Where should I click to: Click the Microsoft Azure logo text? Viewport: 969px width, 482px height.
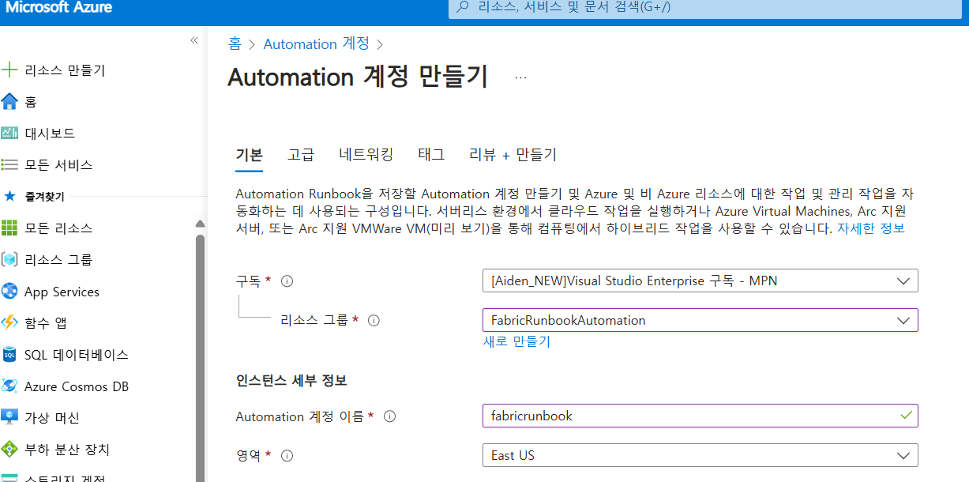(58, 7)
